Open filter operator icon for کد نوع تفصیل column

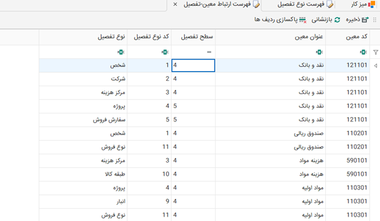[x=165, y=52]
